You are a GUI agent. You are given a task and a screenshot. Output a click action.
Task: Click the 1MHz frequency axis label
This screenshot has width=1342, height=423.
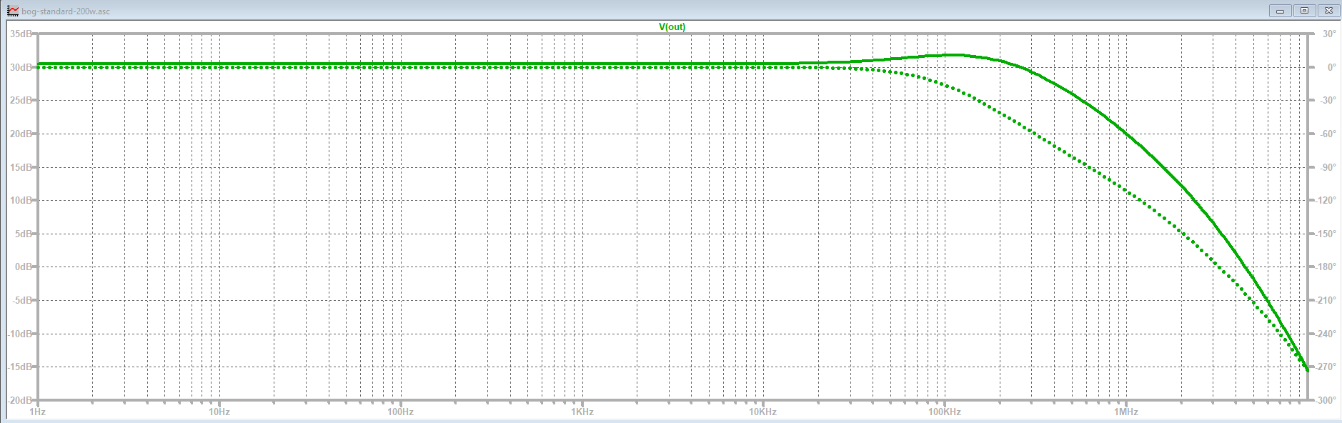point(1126,412)
